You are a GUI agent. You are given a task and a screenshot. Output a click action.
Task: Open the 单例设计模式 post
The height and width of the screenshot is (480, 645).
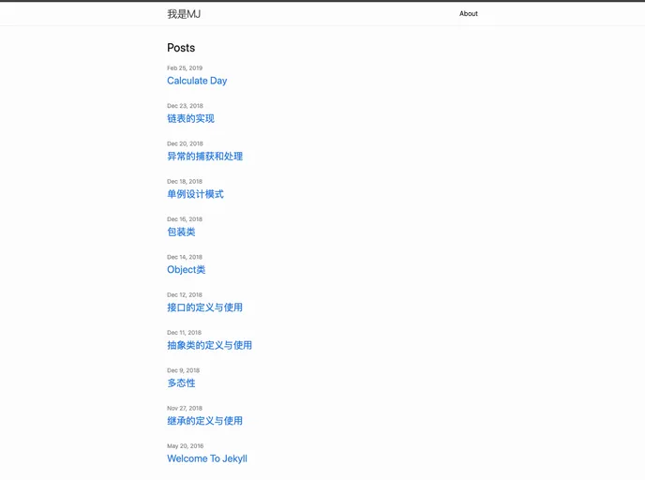[x=195, y=194]
